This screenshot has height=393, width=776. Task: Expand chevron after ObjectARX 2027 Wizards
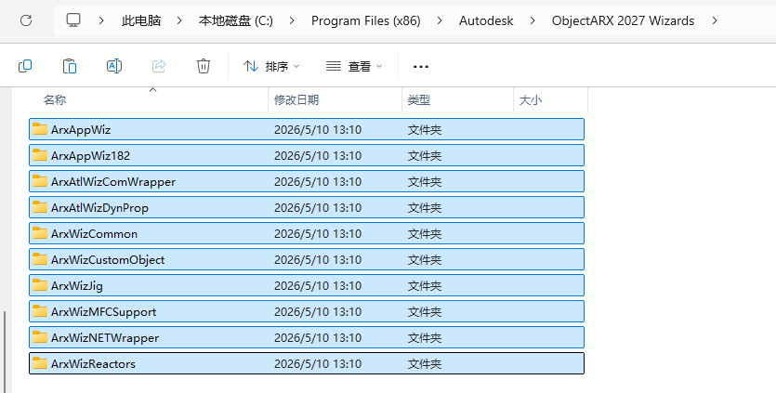point(714,20)
